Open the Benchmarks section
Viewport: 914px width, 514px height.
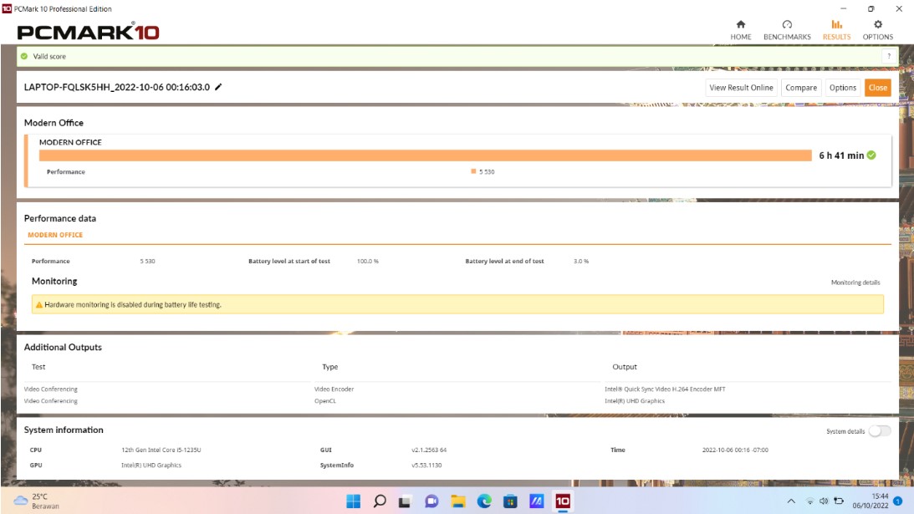(787, 30)
